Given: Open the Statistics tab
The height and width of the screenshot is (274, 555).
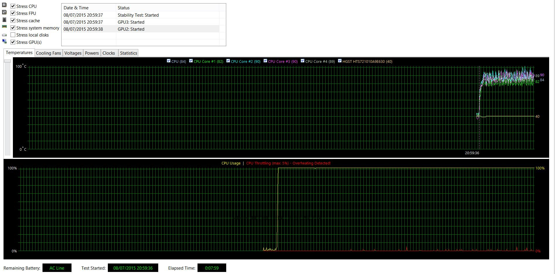Looking at the screenshot, I should click(x=128, y=53).
